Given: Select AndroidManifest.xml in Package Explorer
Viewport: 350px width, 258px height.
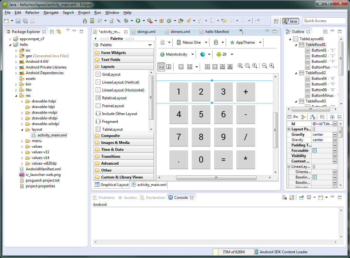Looking at the screenshot, I should (x=43, y=169).
